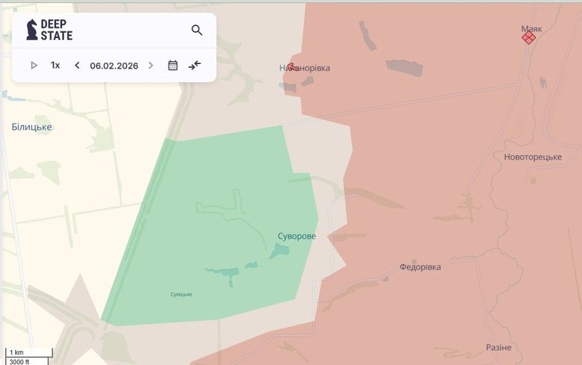Screen dimensions: 582x365
Task: Click the small Сухецьке label
Action: pos(181,294)
